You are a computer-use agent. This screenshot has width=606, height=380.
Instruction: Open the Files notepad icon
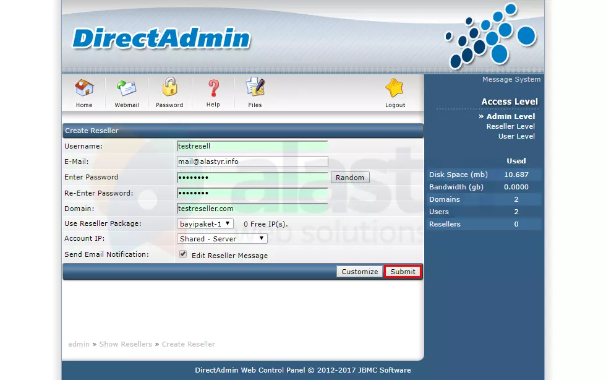click(x=255, y=87)
